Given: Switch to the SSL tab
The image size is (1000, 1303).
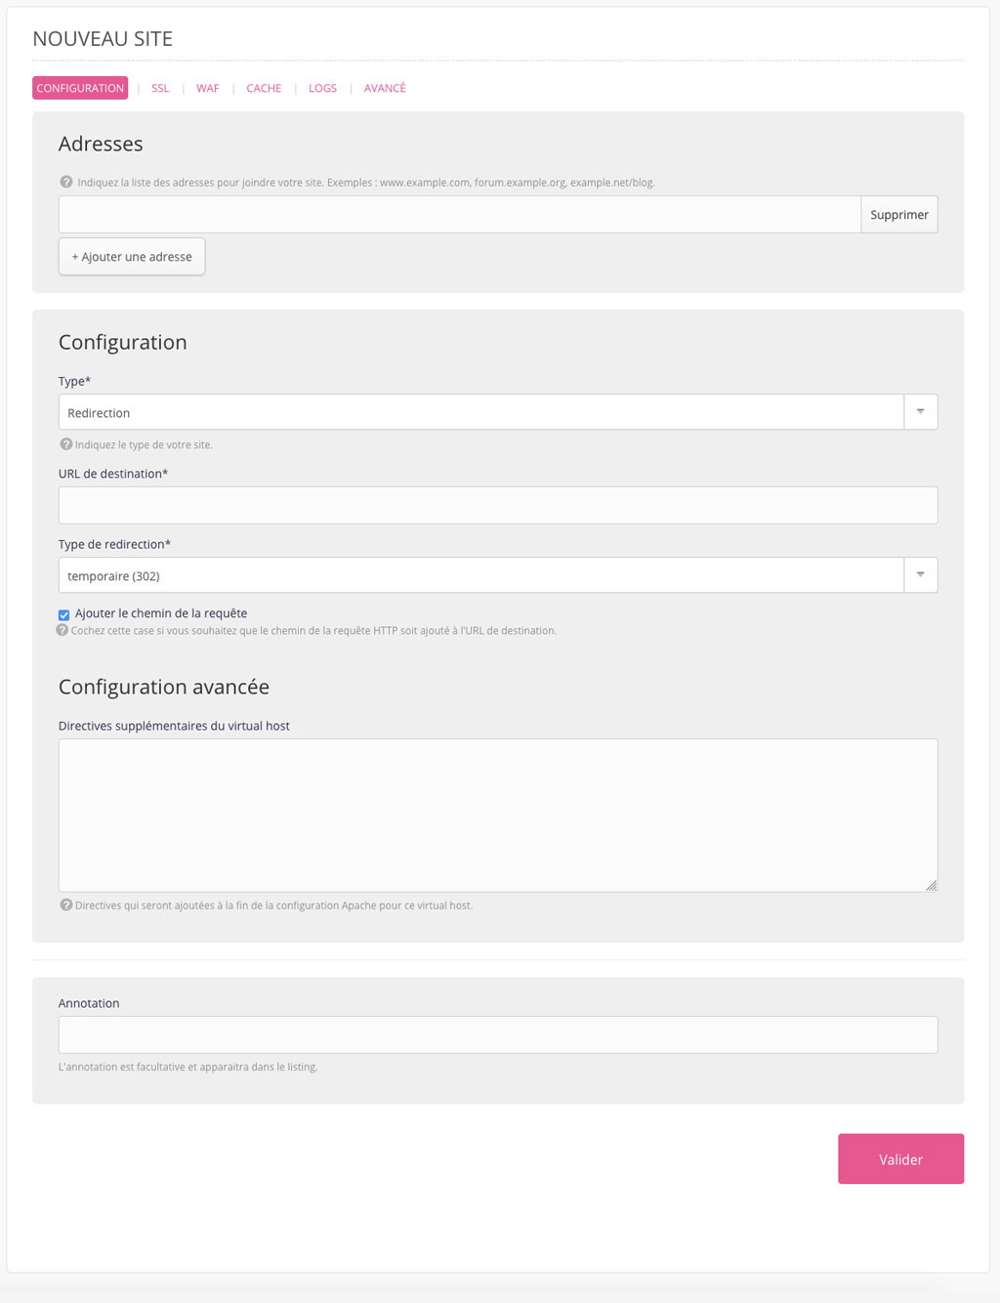Looking at the screenshot, I should 160,88.
